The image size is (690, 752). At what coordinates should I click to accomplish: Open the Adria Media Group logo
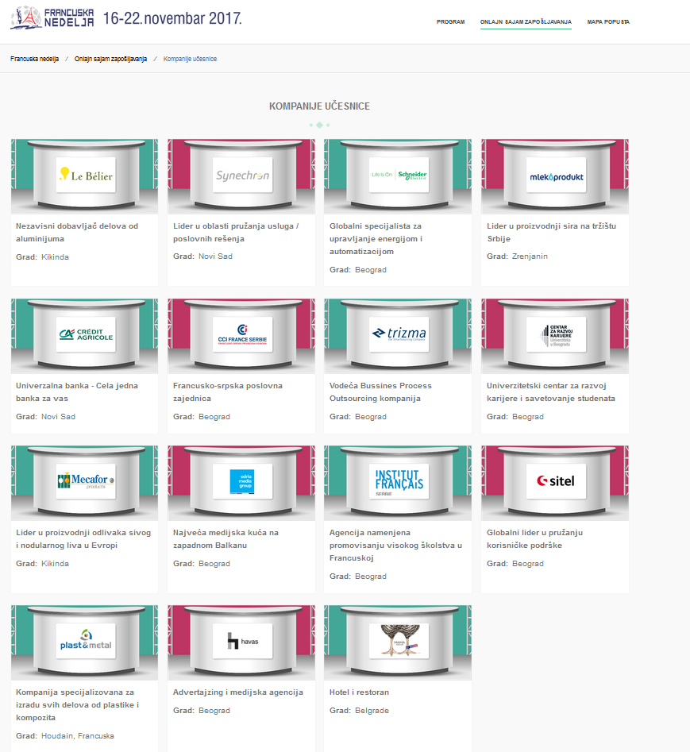pos(243,481)
